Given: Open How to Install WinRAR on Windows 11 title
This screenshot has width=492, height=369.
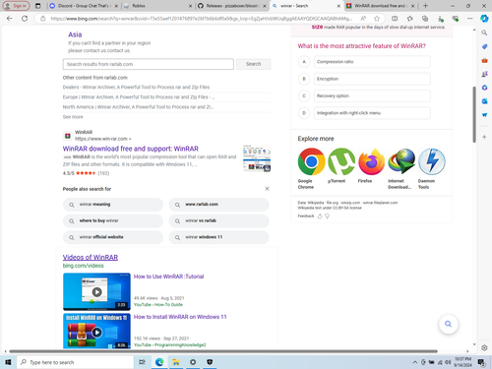Looking at the screenshot, I should pos(180,317).
